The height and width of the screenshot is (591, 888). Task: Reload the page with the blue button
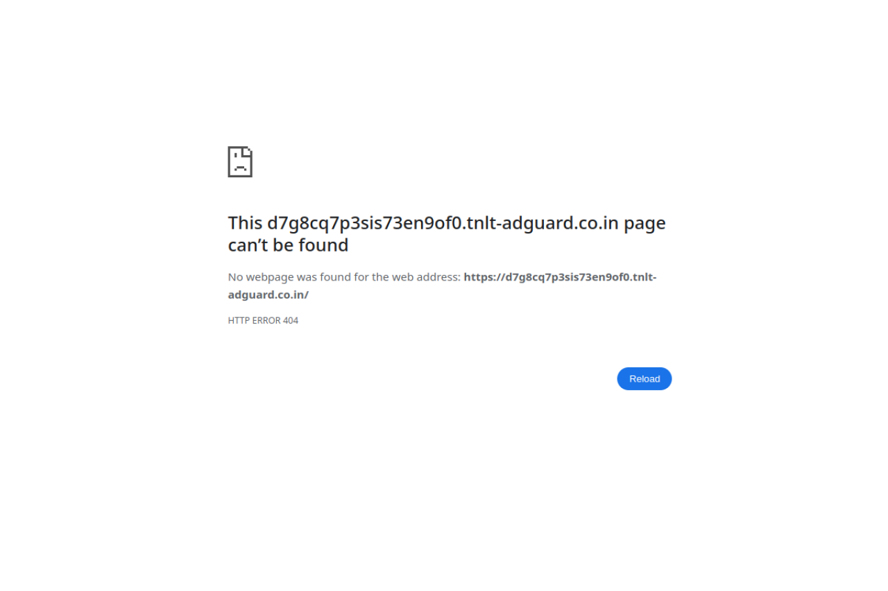(644, 379)
